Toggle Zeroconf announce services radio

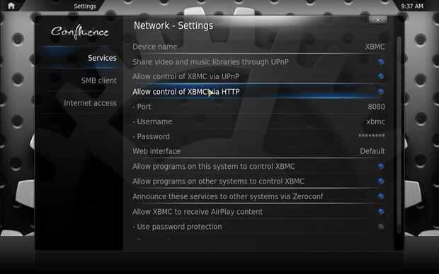pos(380,196)
